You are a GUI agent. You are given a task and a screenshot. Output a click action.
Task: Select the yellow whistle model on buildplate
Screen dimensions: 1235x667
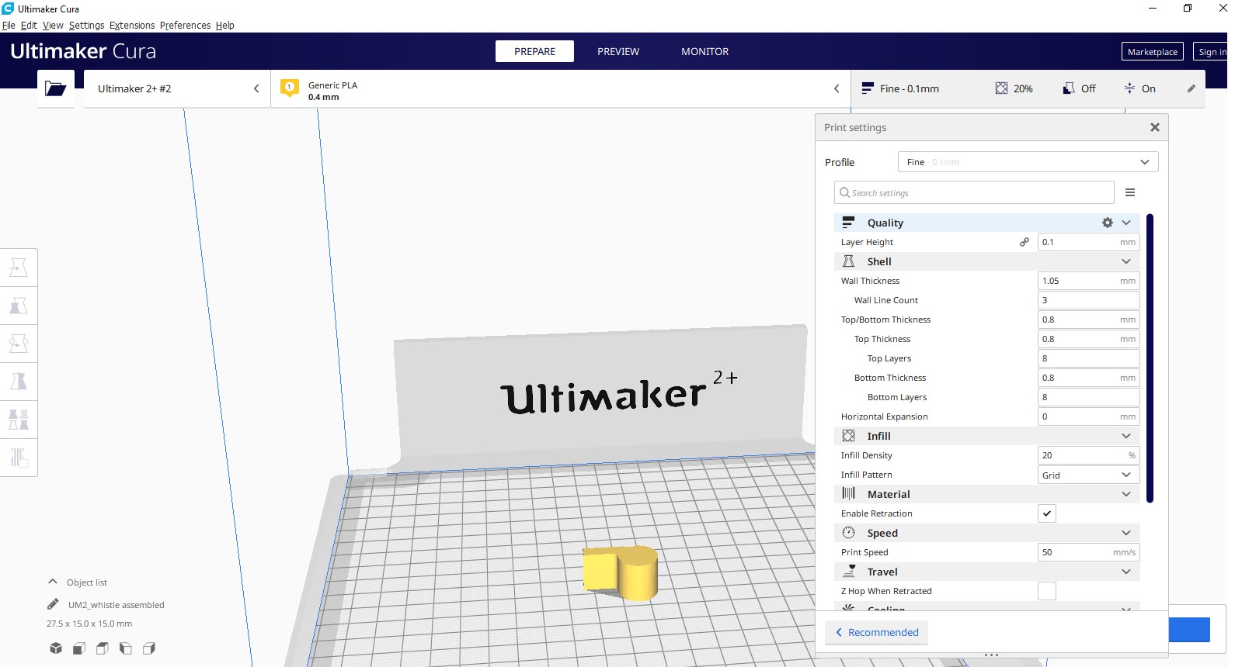[x=621, y=572]
